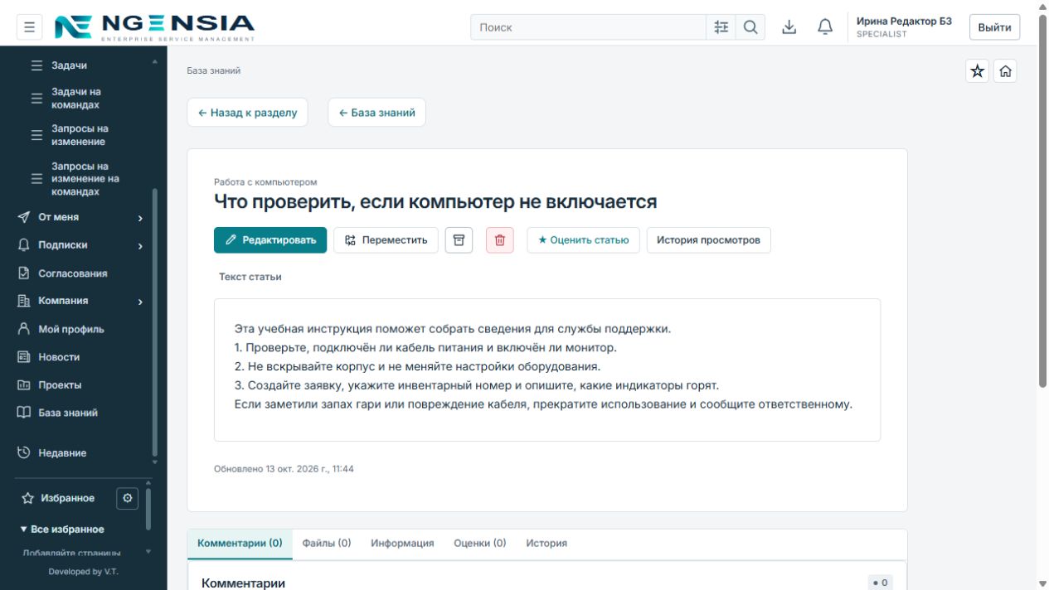Go to home page icon
This screenshot has width=1049, height=590.
(x=1006, y=71)
